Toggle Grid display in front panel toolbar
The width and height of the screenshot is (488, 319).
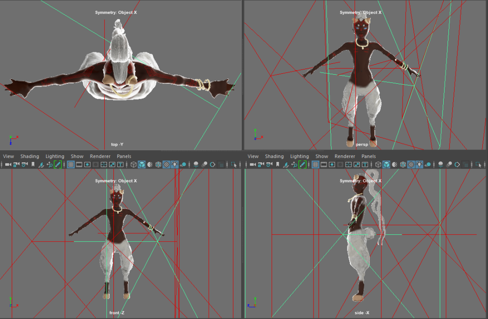pos(71,165)
